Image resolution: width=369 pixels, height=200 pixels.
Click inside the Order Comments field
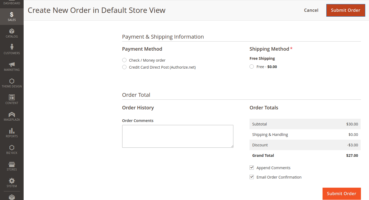178,136
